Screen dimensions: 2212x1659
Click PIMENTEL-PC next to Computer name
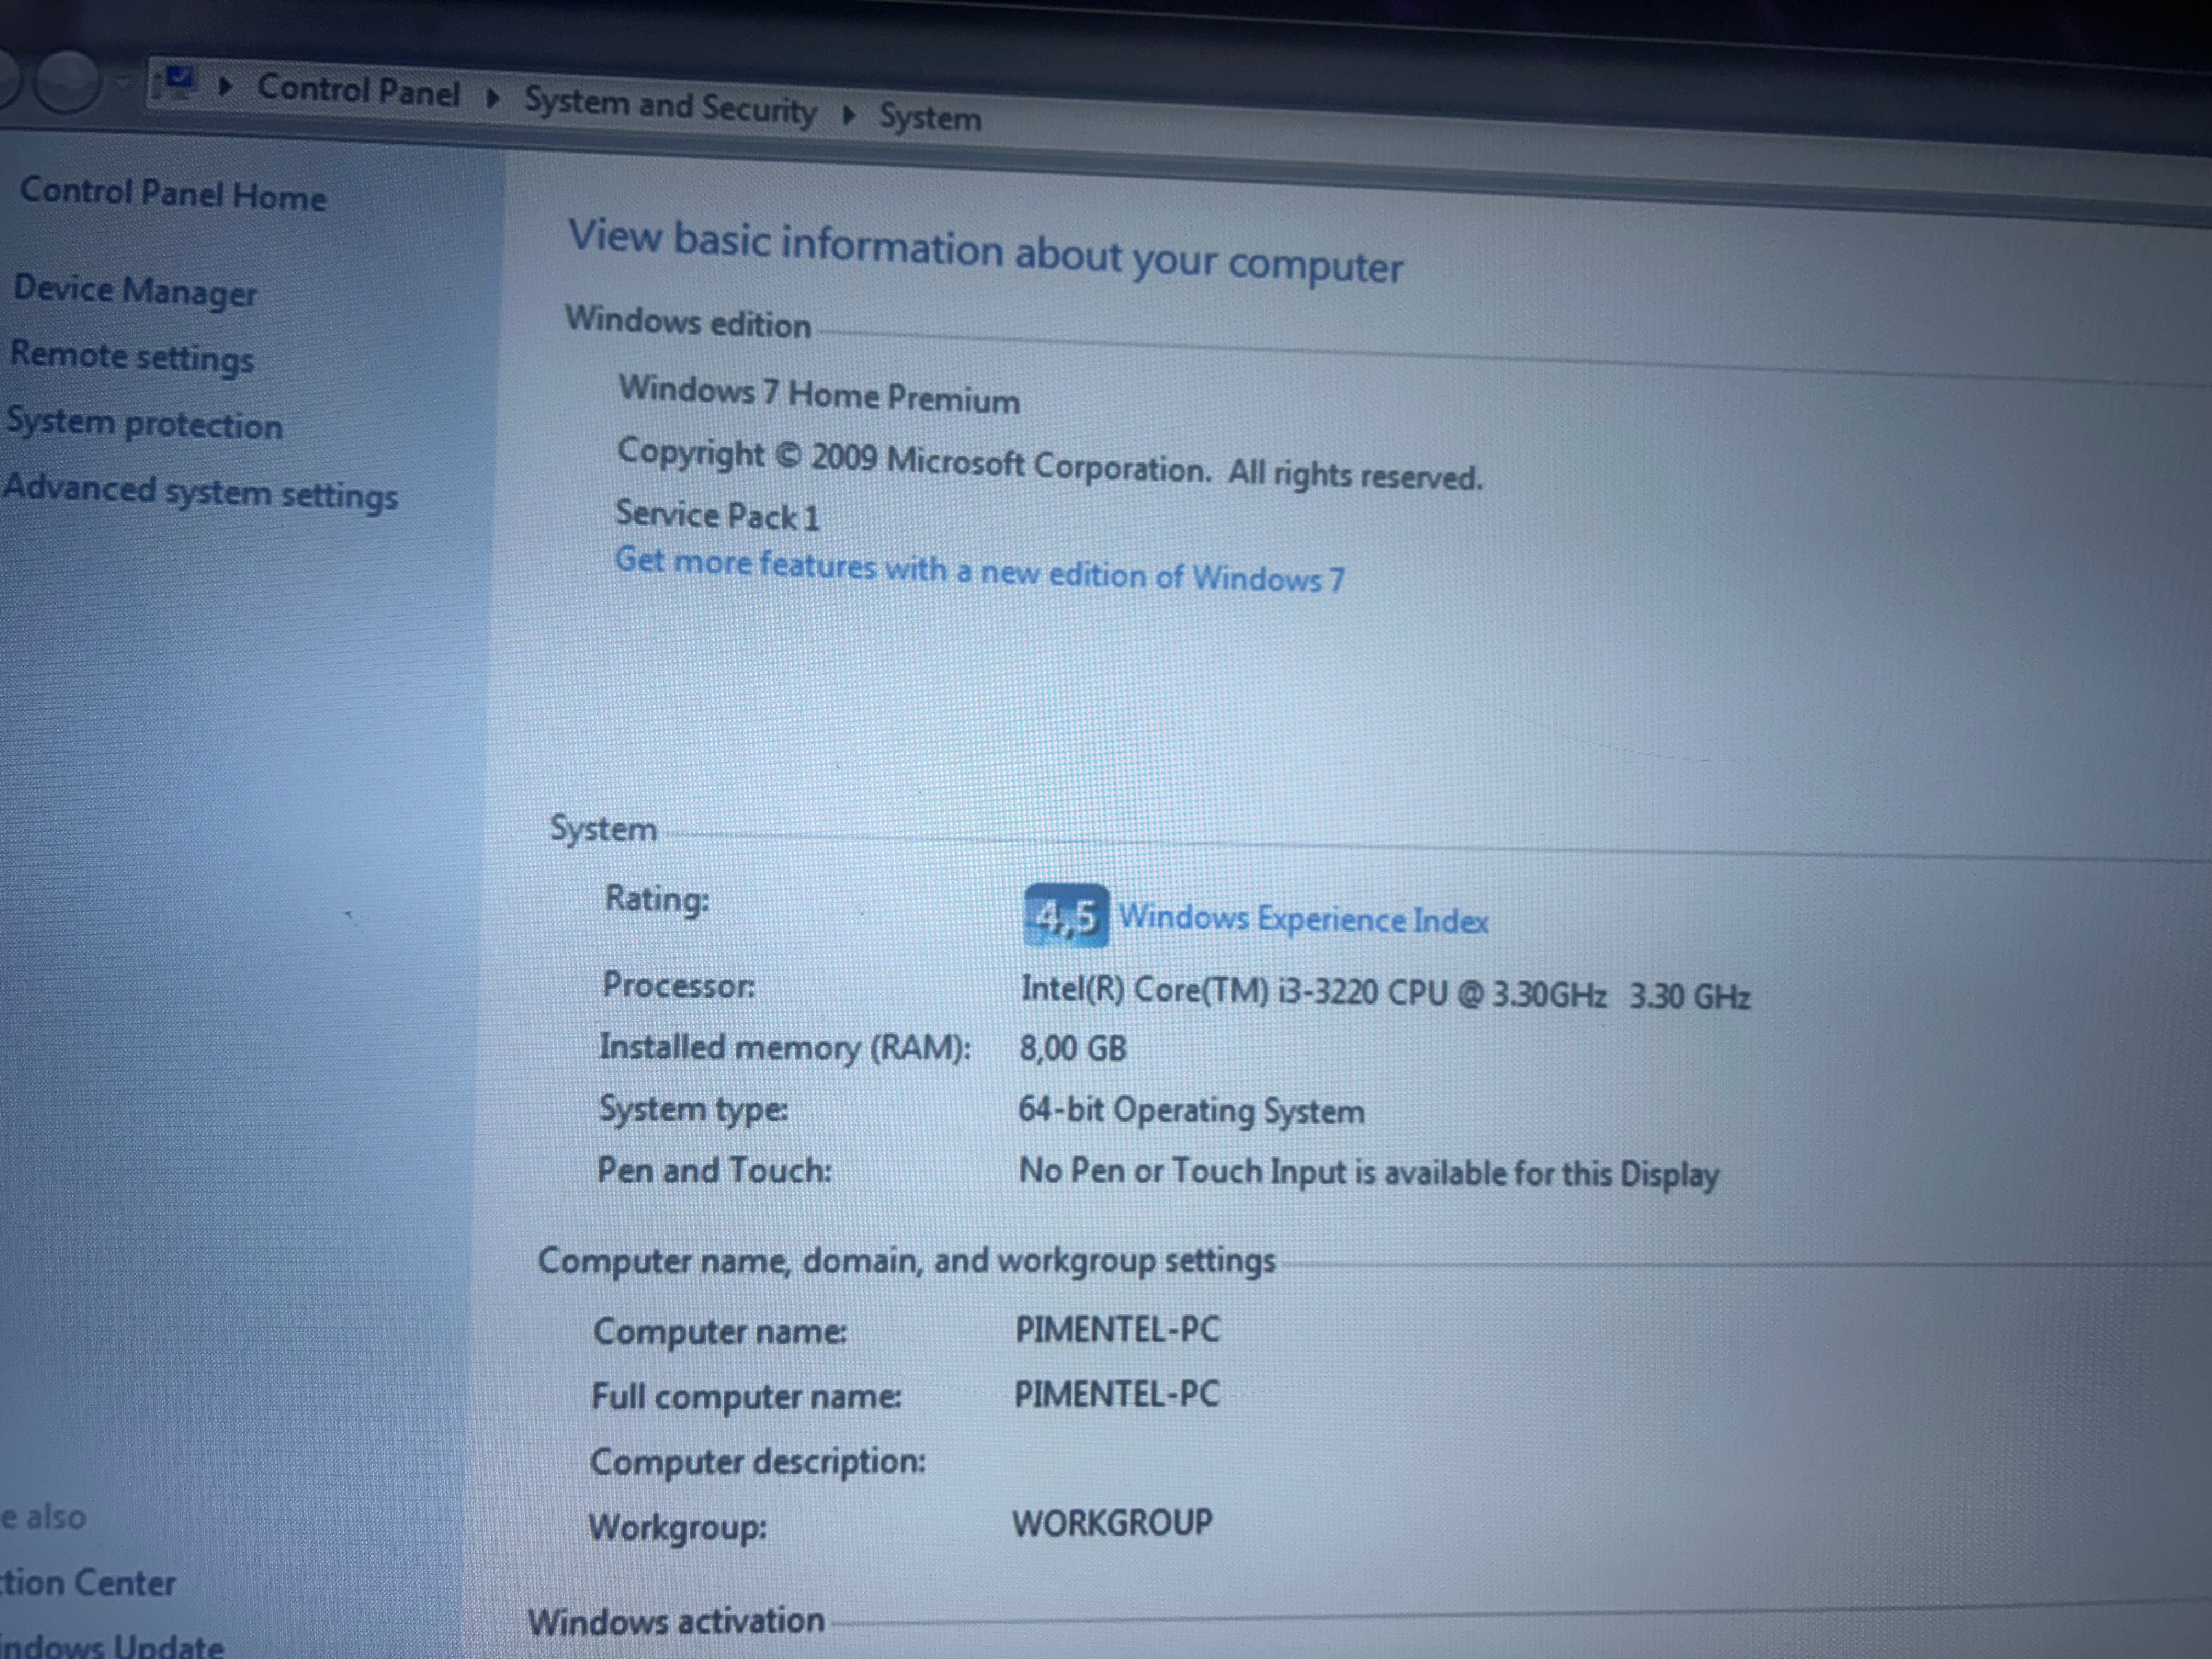[x=1118, y=1329]
